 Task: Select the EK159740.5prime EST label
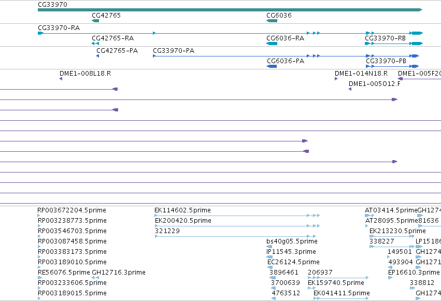(x=336, y=283)
